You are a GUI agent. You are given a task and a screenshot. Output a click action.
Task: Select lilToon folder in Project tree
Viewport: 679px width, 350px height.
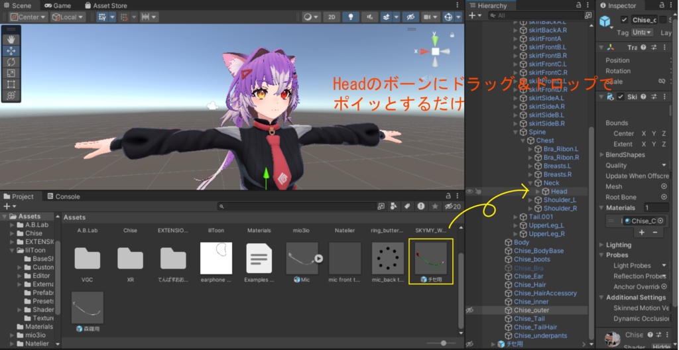tap(36, 251)
